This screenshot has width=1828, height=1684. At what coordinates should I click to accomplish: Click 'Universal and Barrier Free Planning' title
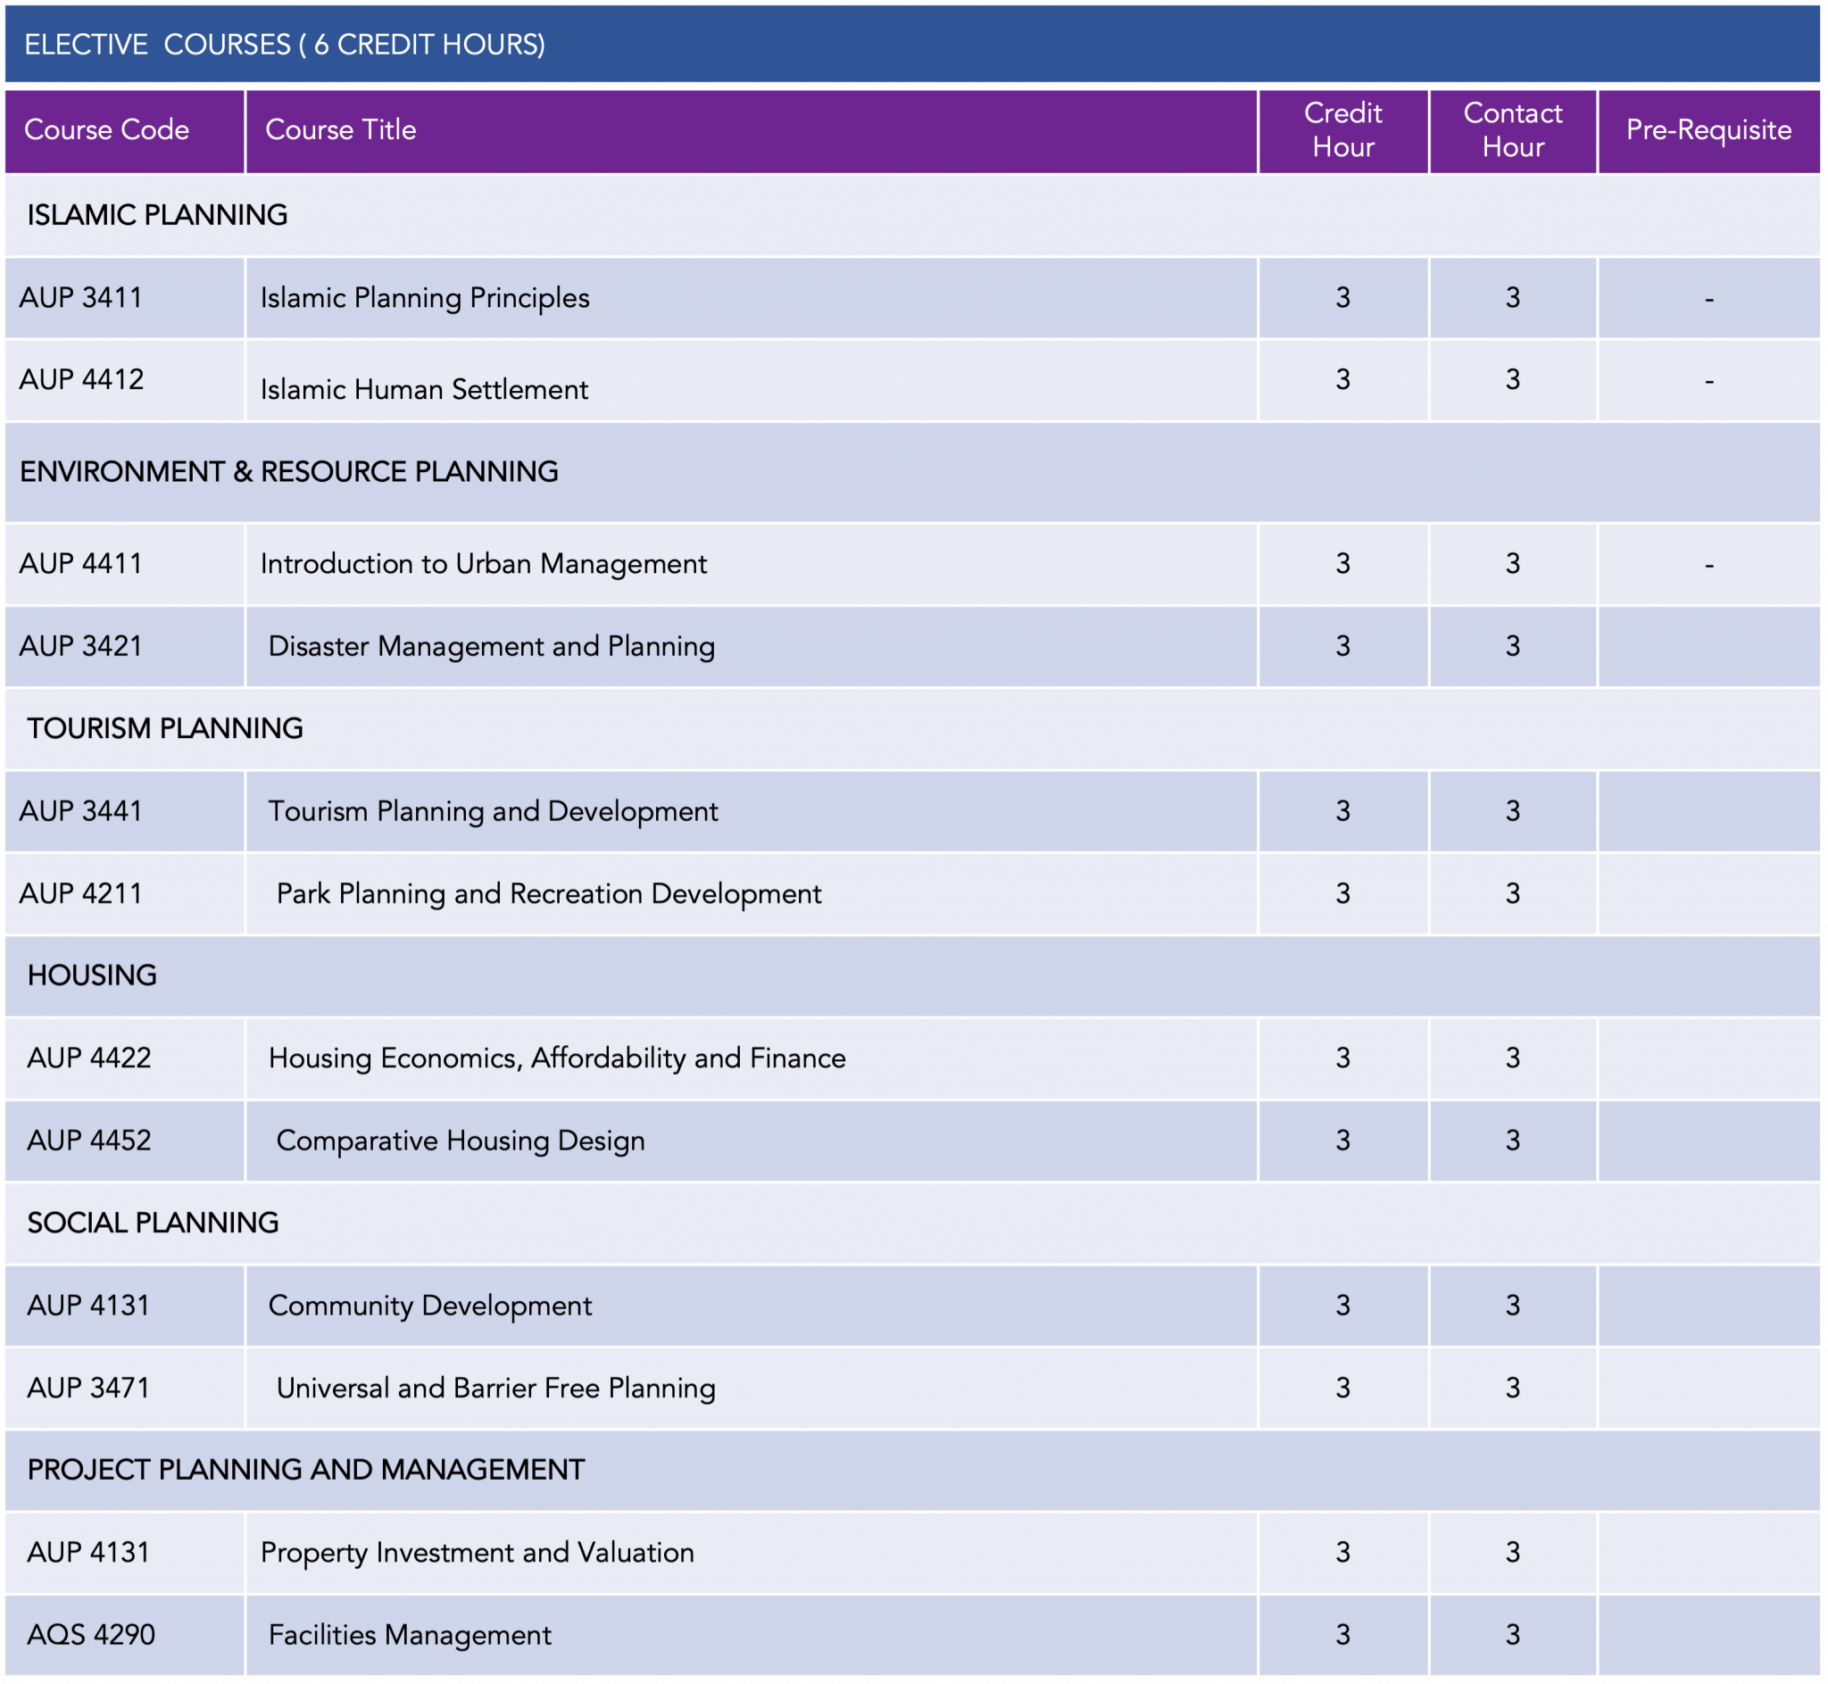(x=495, y=1388)
